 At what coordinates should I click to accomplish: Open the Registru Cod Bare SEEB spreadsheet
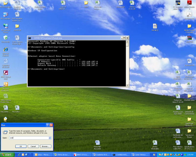coord(178,108)
